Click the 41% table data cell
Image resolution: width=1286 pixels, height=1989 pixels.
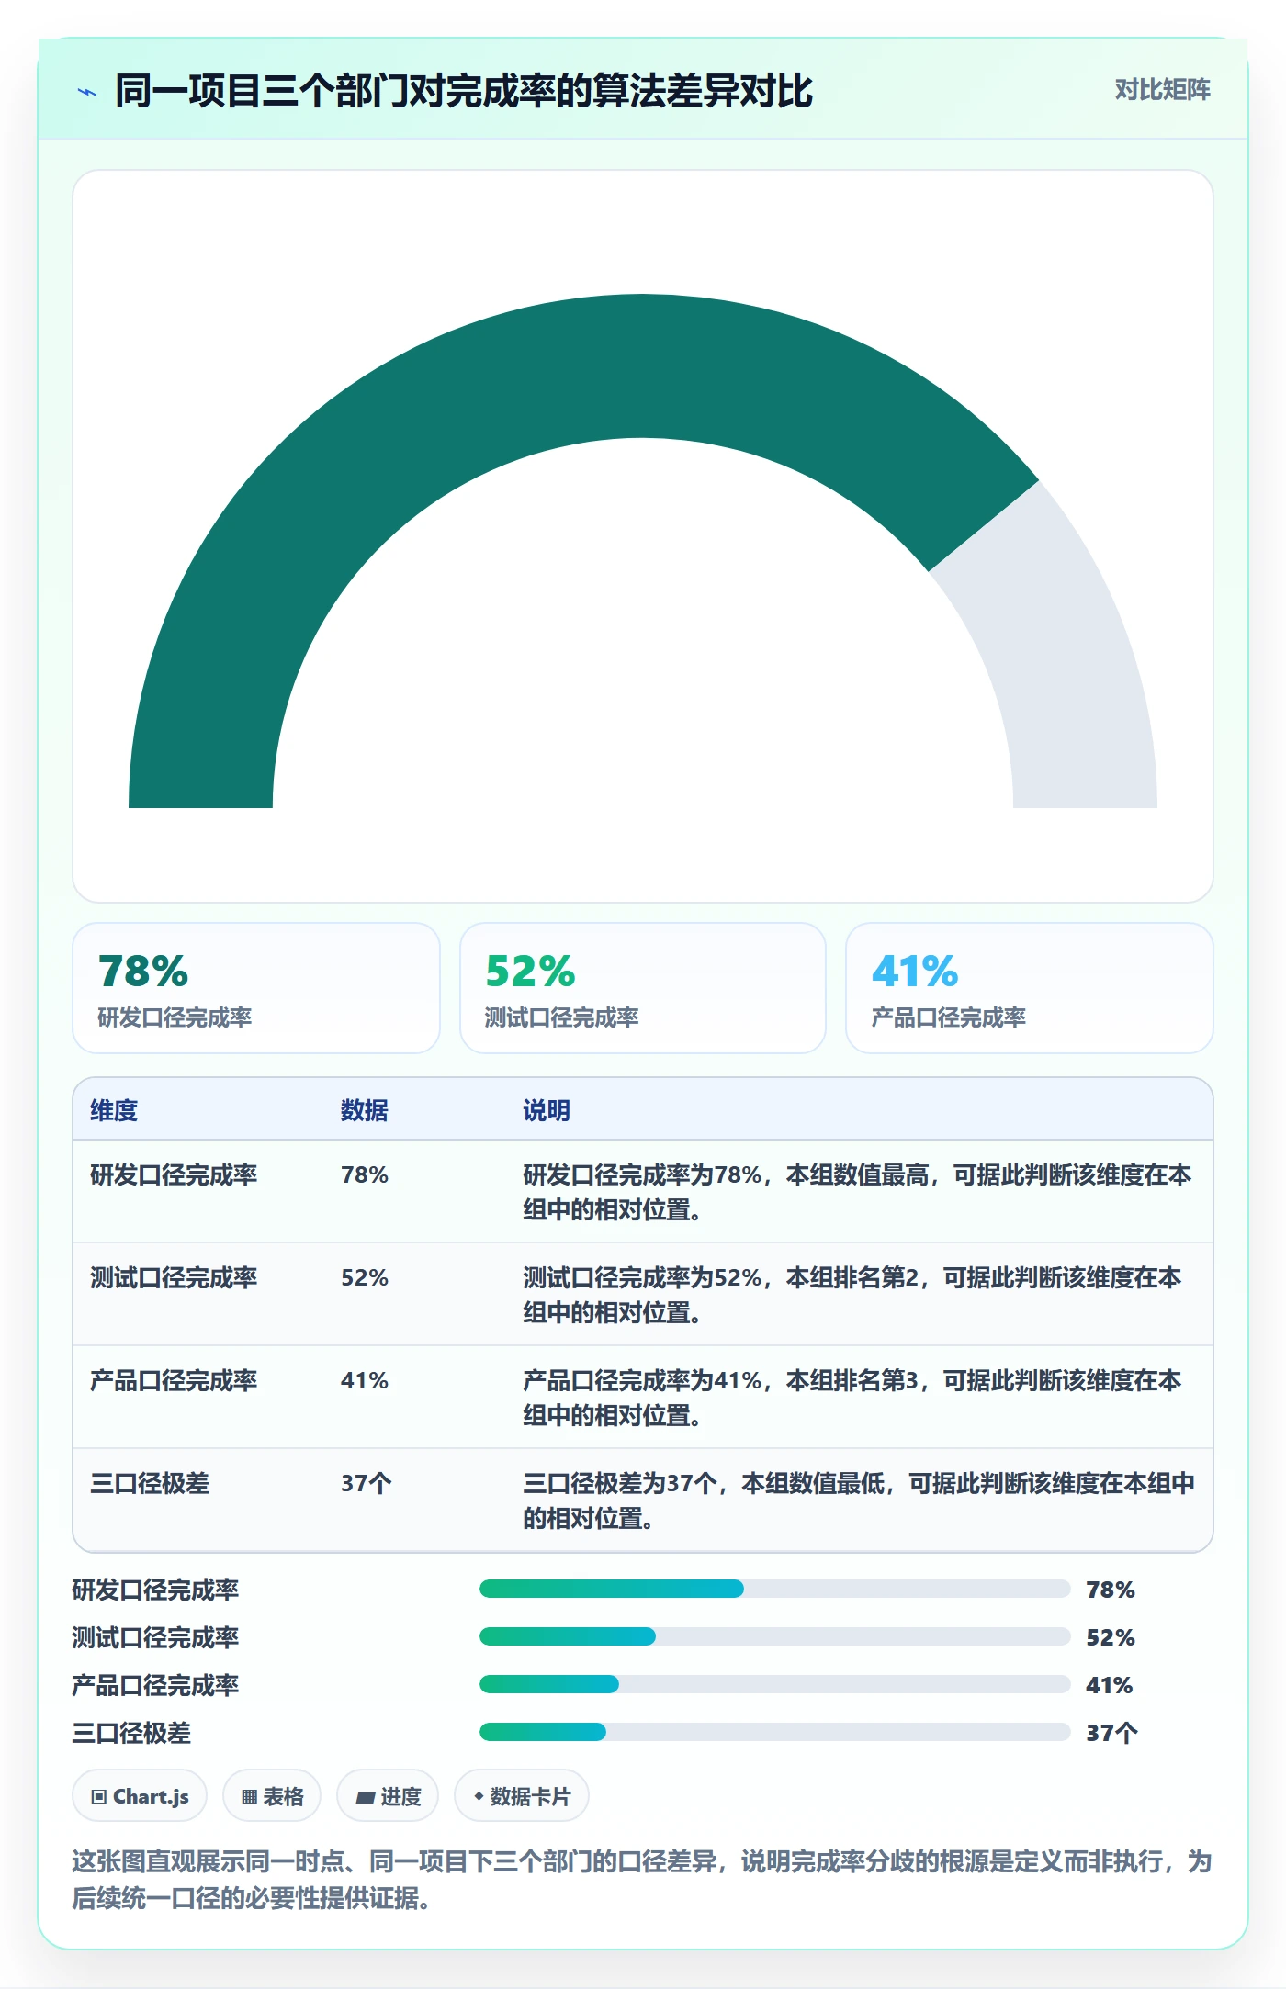click(x=365, y=1380)
